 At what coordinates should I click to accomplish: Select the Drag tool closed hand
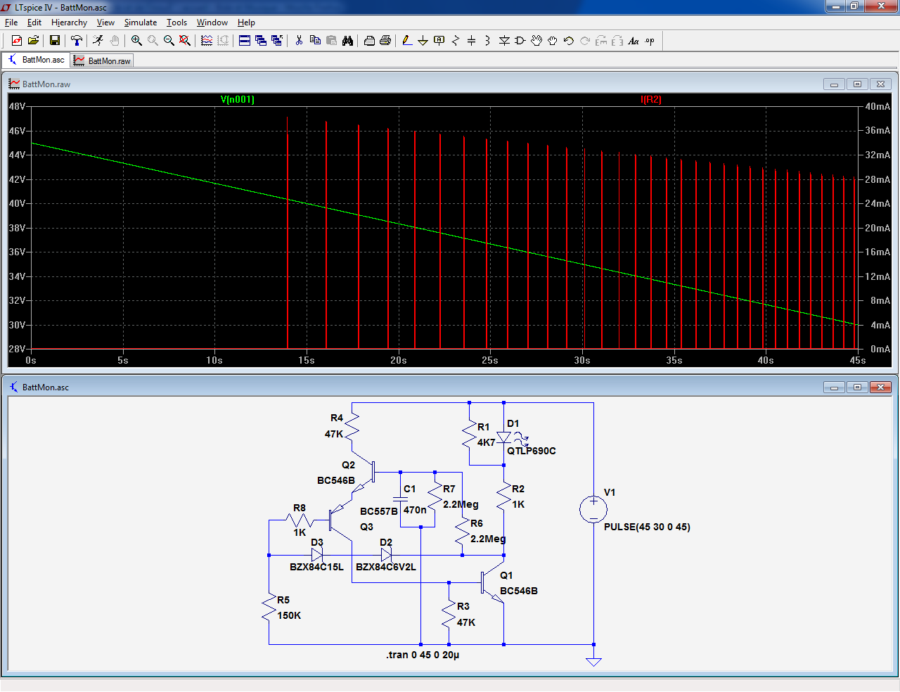pyautogui.click(x=553, y=41)
